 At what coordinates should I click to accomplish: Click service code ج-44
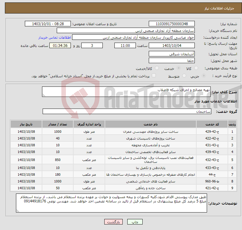pos(212,174)
